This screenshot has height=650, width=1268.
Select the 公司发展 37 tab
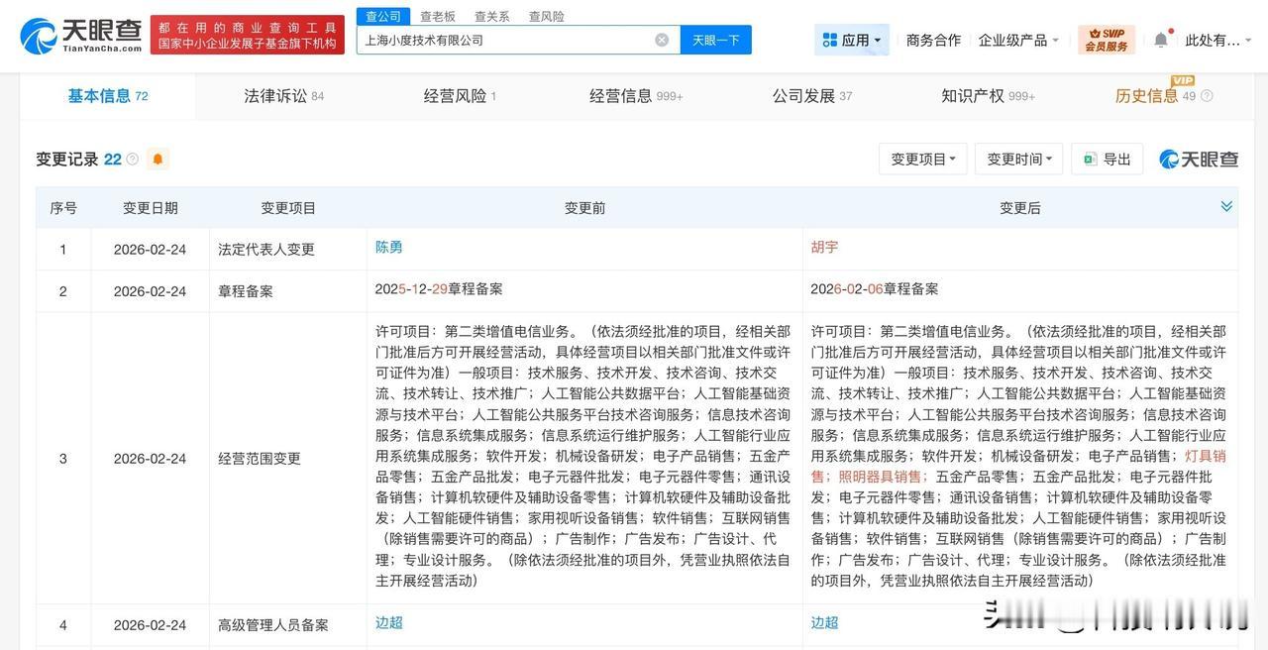812,96
